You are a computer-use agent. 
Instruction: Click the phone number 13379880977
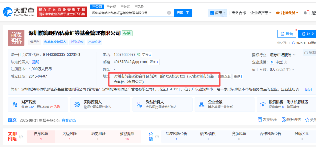click(x=125, y=55)
